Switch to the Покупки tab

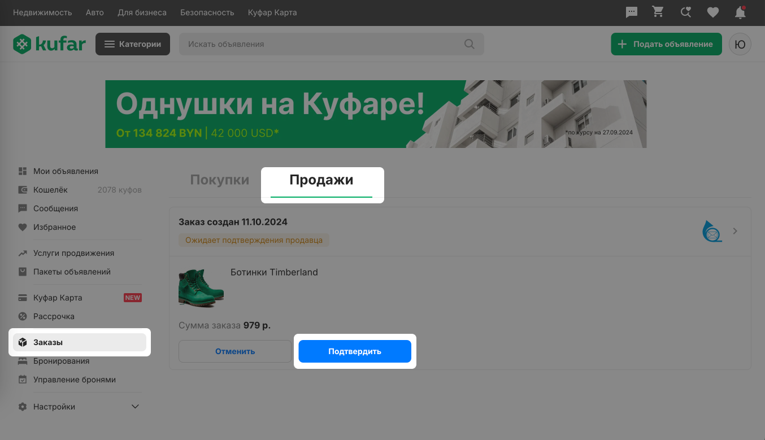point(220,180)
